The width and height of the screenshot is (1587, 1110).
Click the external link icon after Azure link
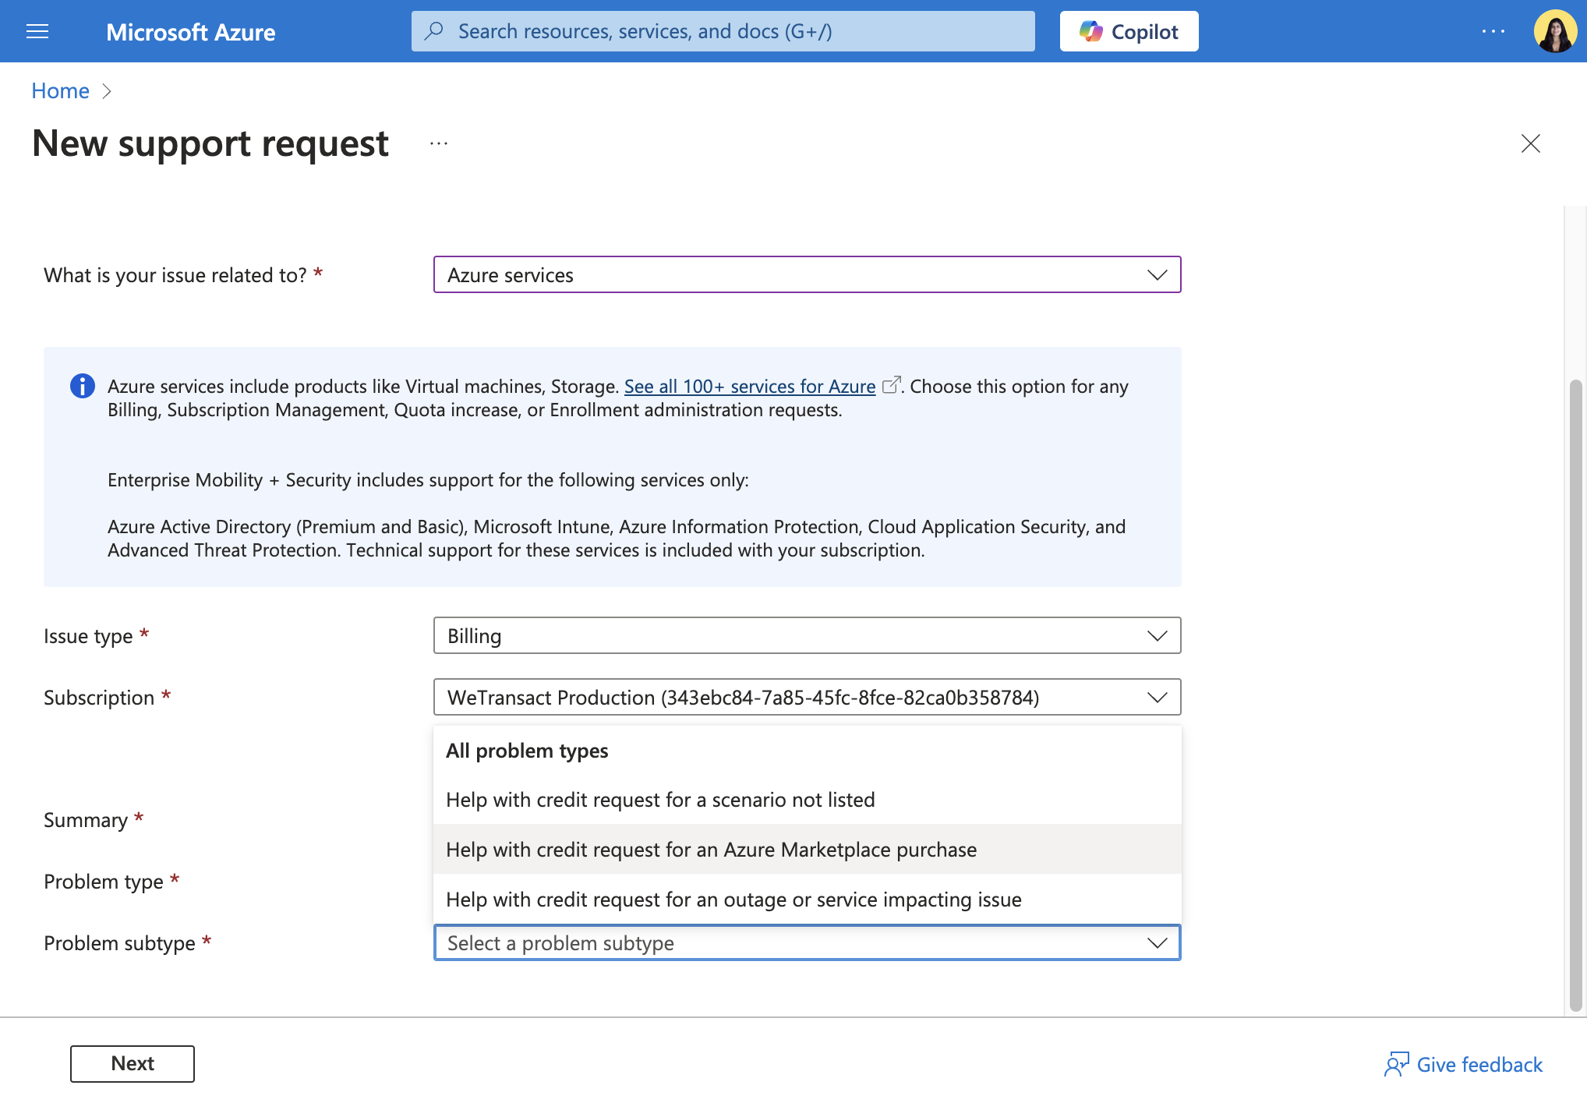pyautogui.click(x=891, y=385)
